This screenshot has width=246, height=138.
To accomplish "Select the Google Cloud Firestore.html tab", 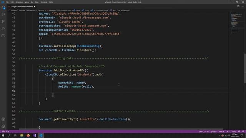I will tap(22, 7).
